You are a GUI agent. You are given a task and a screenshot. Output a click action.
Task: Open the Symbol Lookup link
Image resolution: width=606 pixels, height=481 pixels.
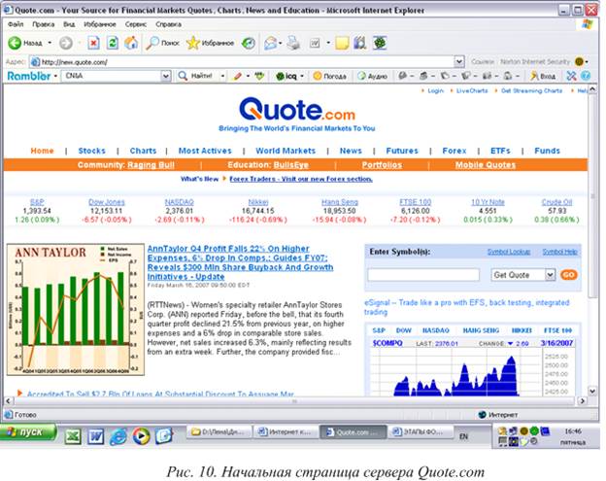click(509, 252)
